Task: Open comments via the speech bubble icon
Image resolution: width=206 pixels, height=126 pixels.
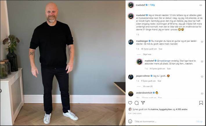Action: 136,103
